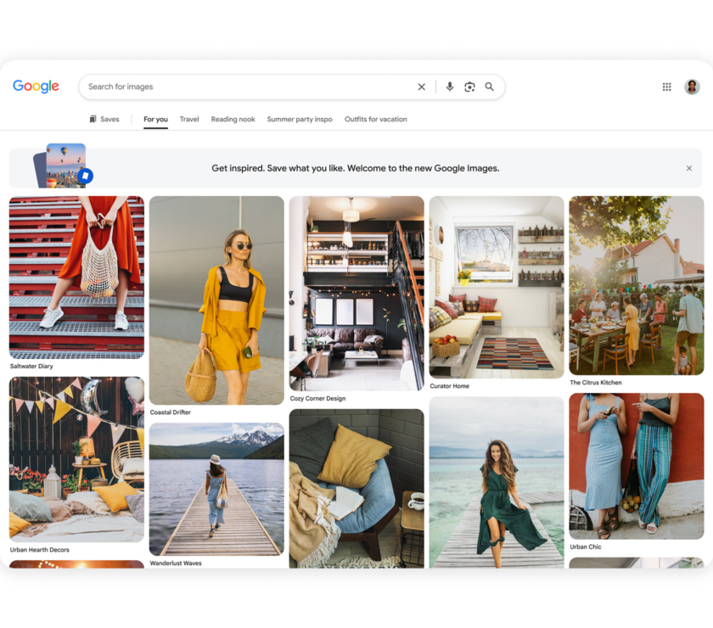The width and height of the screenshot is (713, 628).
Task: Open the Curator Home room image
Action: [497, 287]
